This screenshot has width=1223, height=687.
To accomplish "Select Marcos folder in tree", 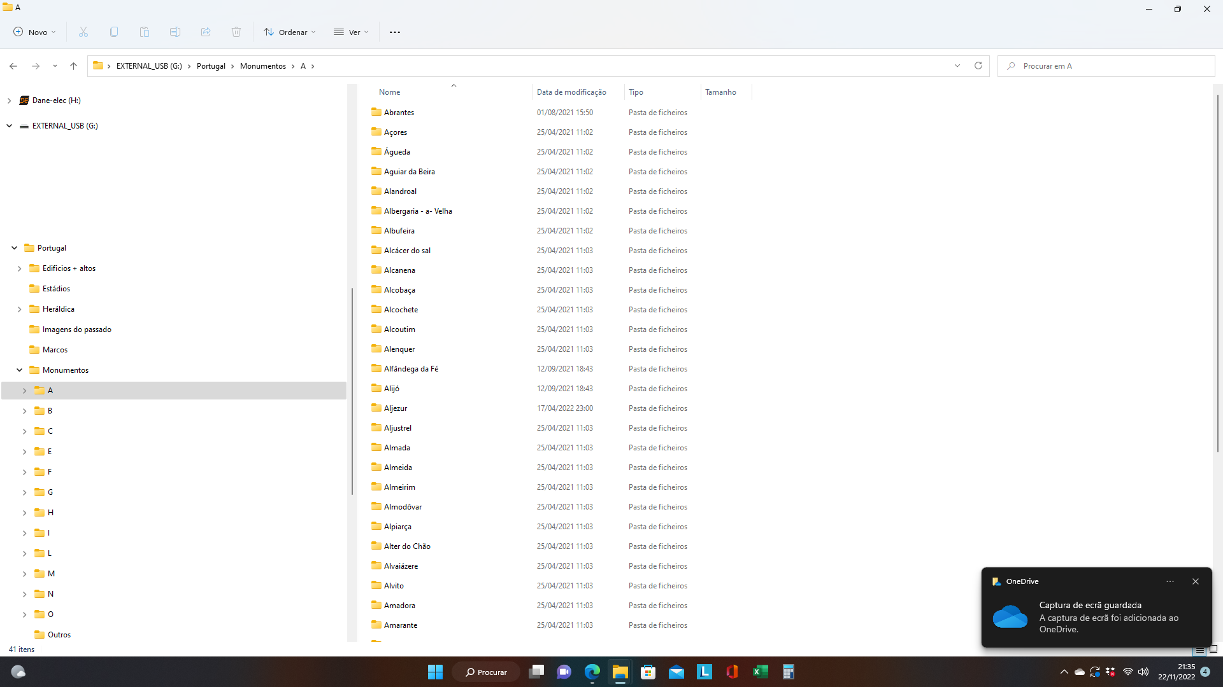I will tap(55, 350).
